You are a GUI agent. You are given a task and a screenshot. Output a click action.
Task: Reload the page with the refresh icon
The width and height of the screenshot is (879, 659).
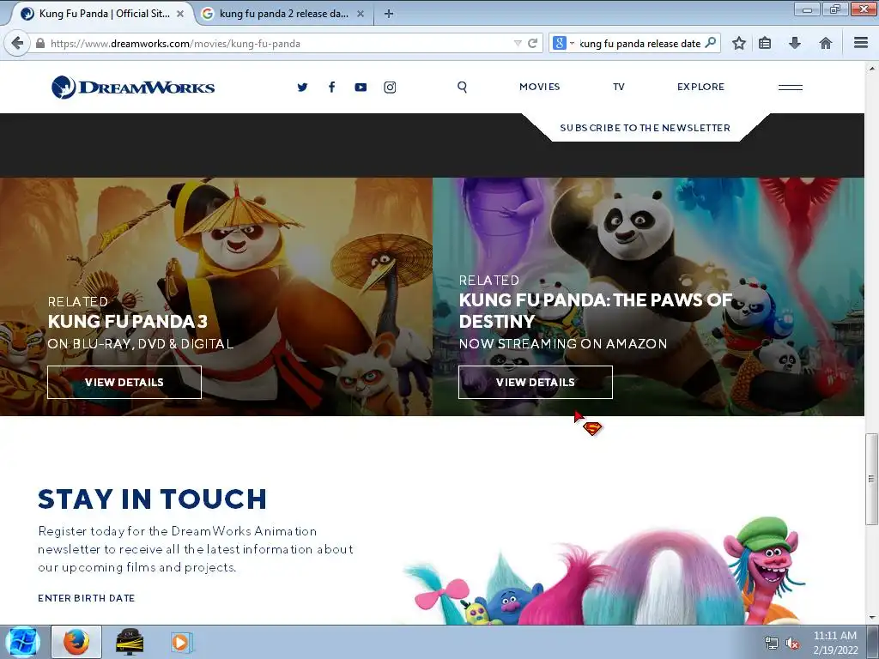click(x=532, y=43)
